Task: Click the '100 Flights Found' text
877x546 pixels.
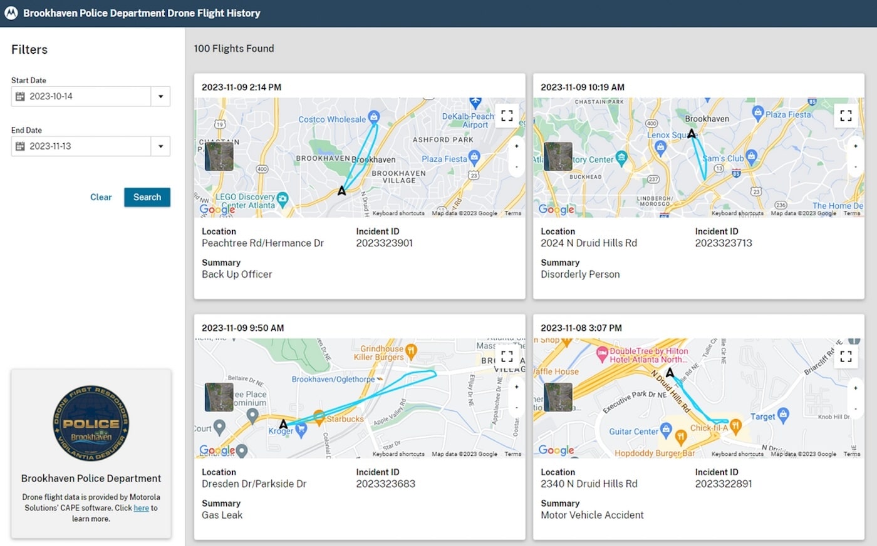Action: pos(234,49)
